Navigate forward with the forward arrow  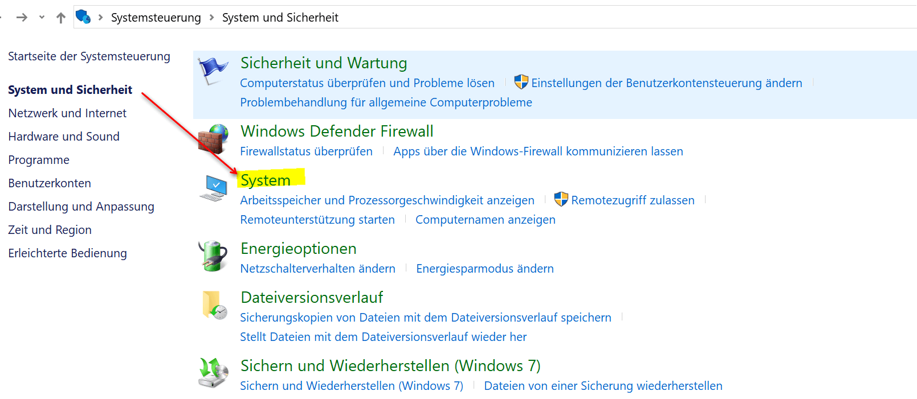click(x=22, y=18)
